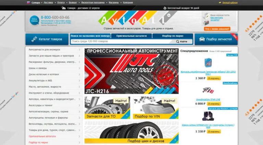Screen dimensions: 263x145
Task: Open Как покупать на сайте link
Action: click(x=216, y=19)
